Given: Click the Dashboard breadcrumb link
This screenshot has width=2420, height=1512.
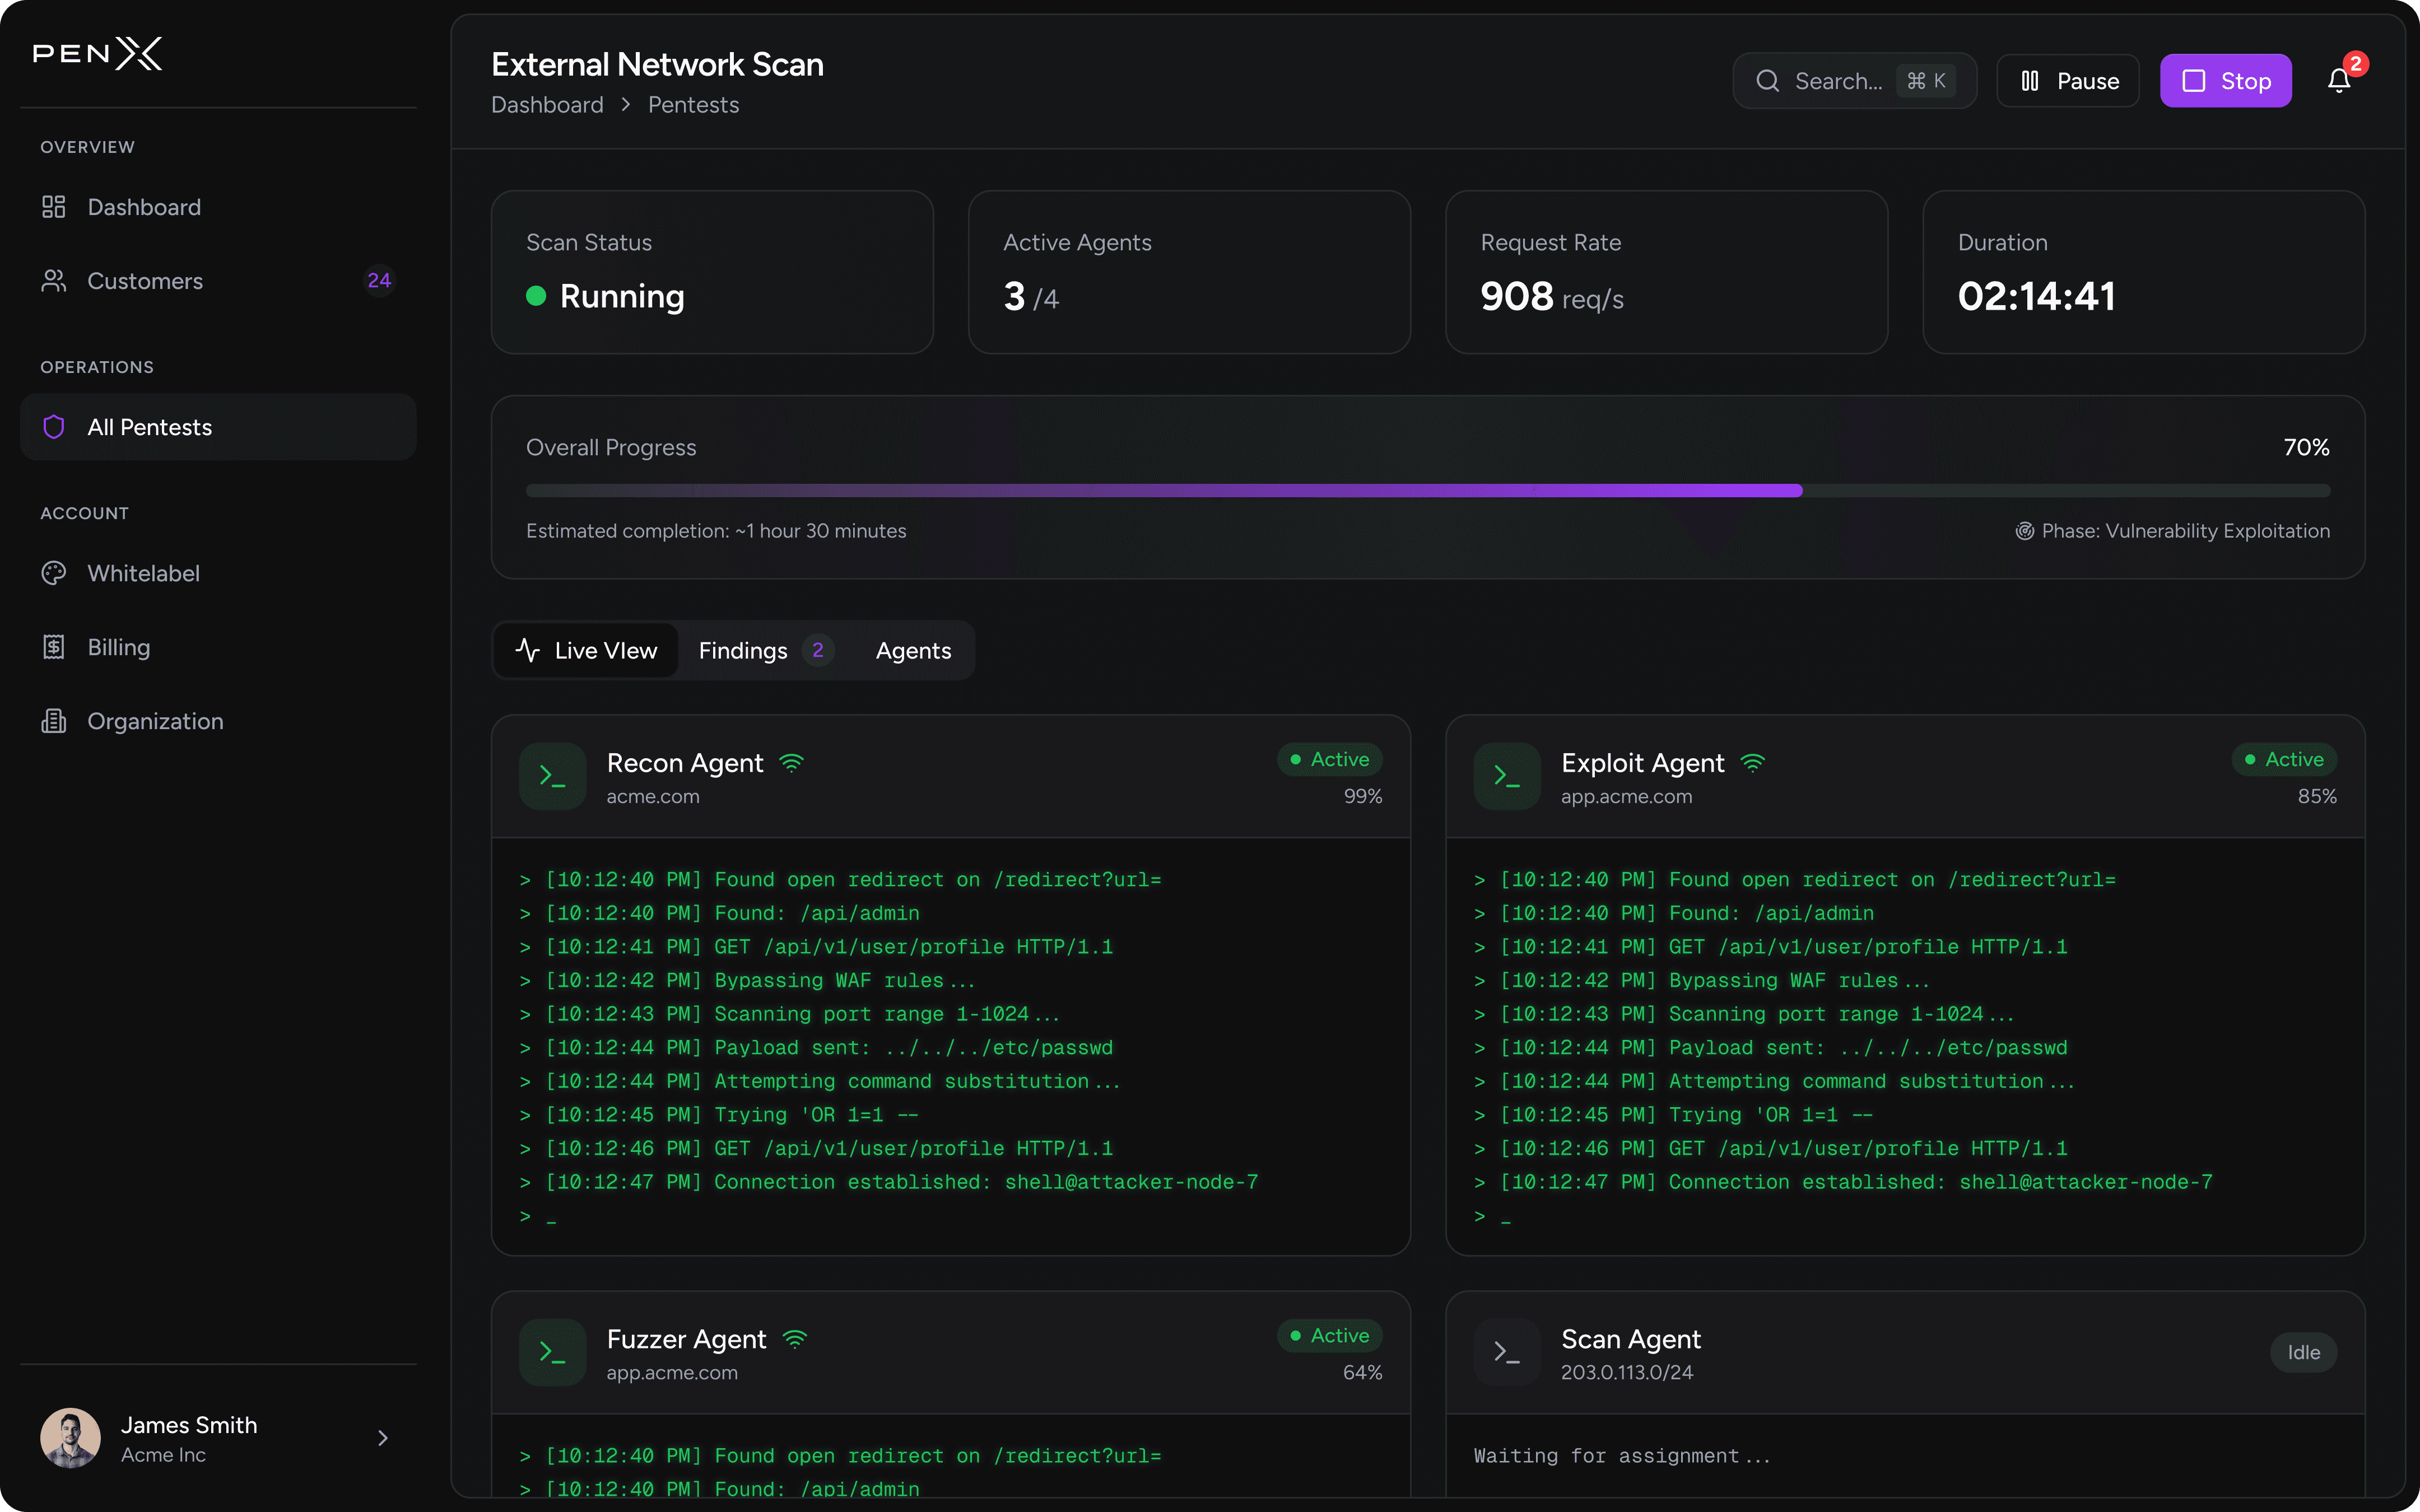Looking at the screenshot, I should pos(547,105).
